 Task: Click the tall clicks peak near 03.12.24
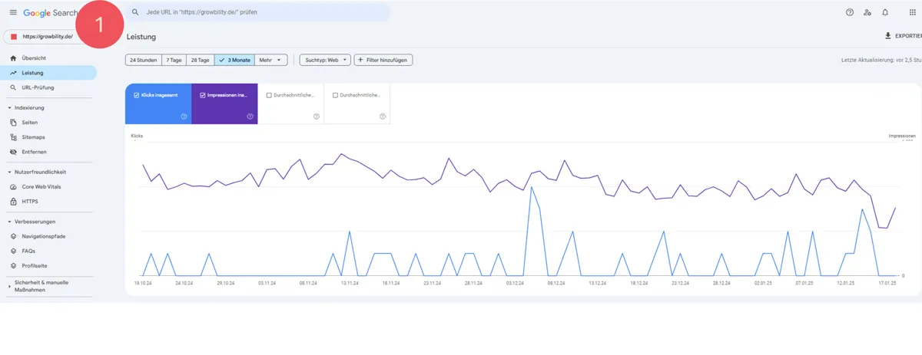coord(531,189)
